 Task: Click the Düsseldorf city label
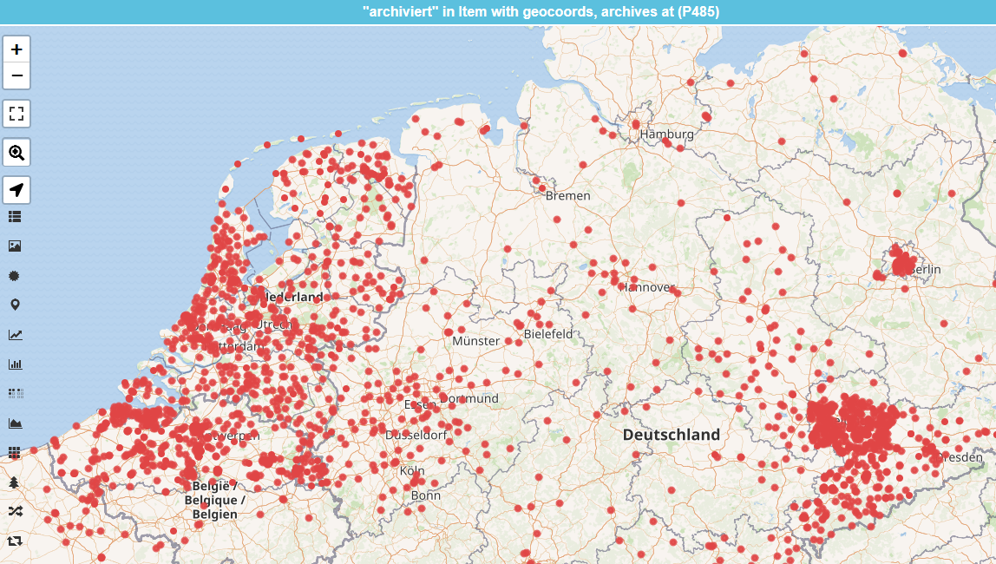click(416, 435)
